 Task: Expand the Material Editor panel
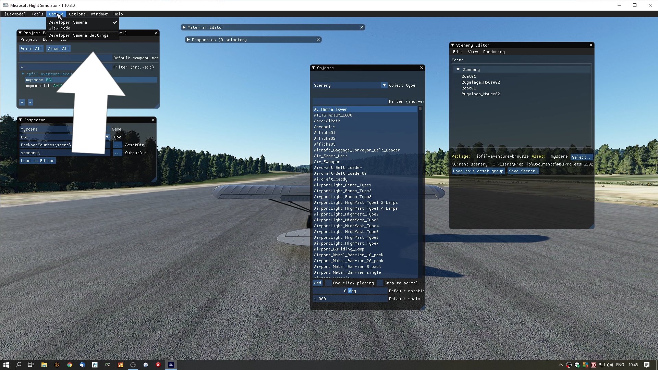184,27
